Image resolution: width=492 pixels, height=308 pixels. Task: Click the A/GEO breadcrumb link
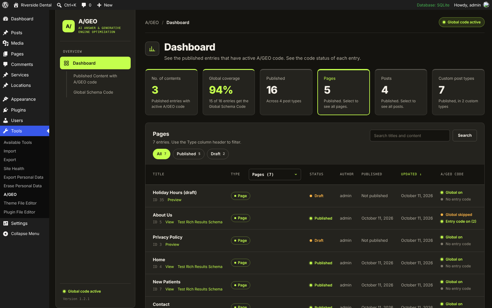(x=152, y=22)
